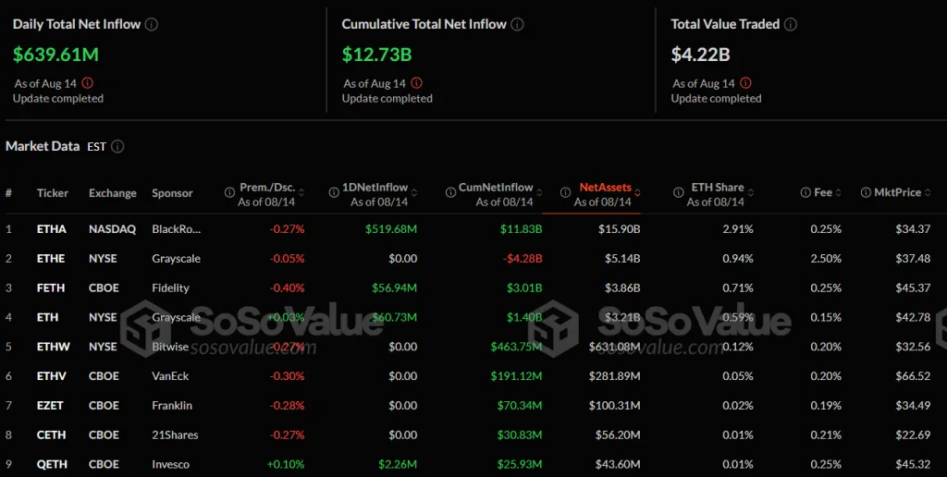The image size is (947, 477).
Task: Click $15.90B net assets value
Action: click(x=619, y=229)
